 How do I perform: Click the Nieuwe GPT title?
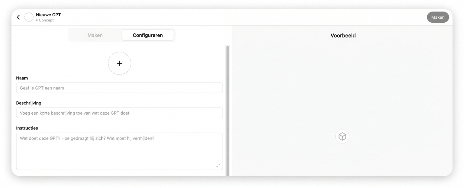(48, 15)
